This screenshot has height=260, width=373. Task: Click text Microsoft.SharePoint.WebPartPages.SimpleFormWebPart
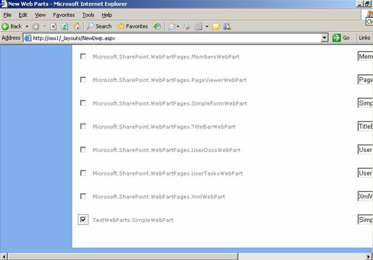coord(170,104)
